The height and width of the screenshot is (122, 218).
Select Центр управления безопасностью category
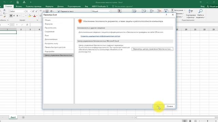(x=58, y=55)
